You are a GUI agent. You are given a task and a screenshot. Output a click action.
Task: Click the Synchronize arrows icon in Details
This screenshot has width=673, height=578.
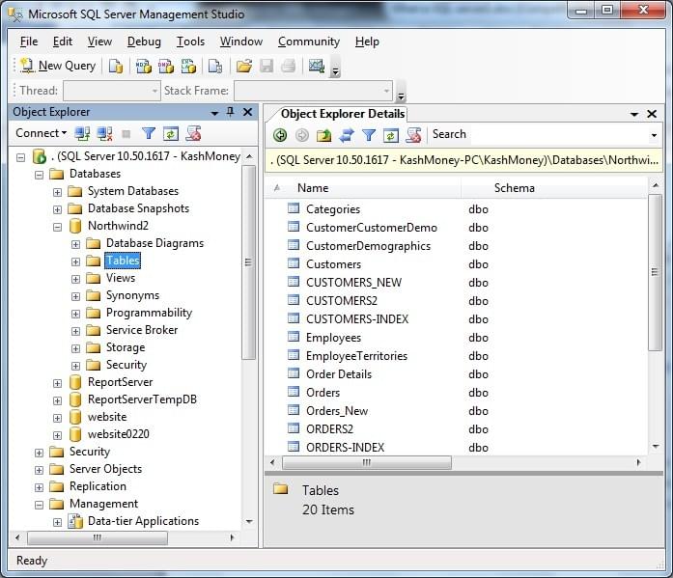point(347,135)
